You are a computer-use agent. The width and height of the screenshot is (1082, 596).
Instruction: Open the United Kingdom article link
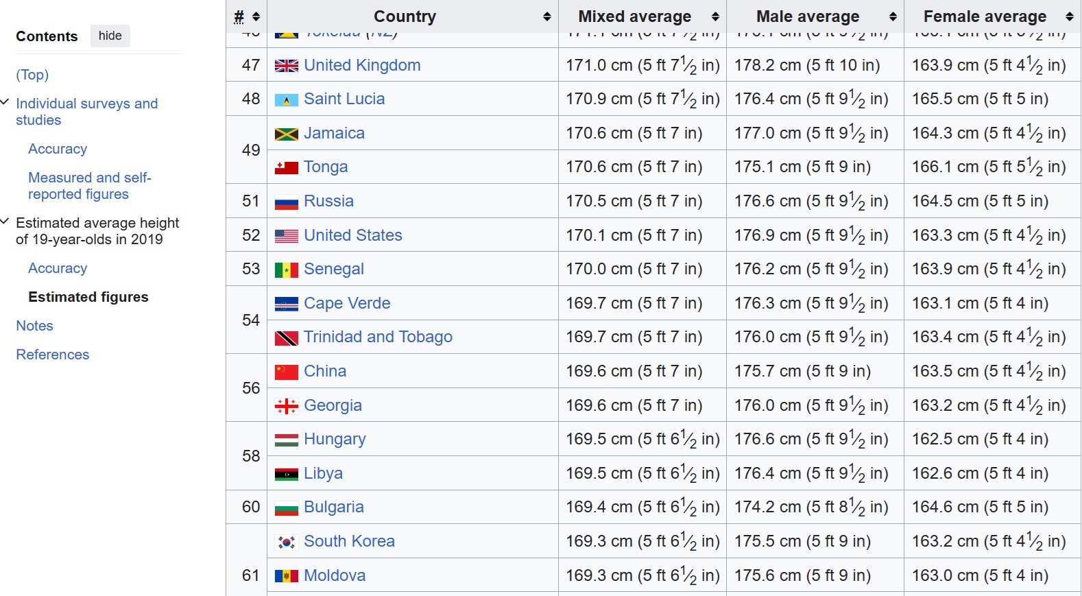tap(362, 65)
